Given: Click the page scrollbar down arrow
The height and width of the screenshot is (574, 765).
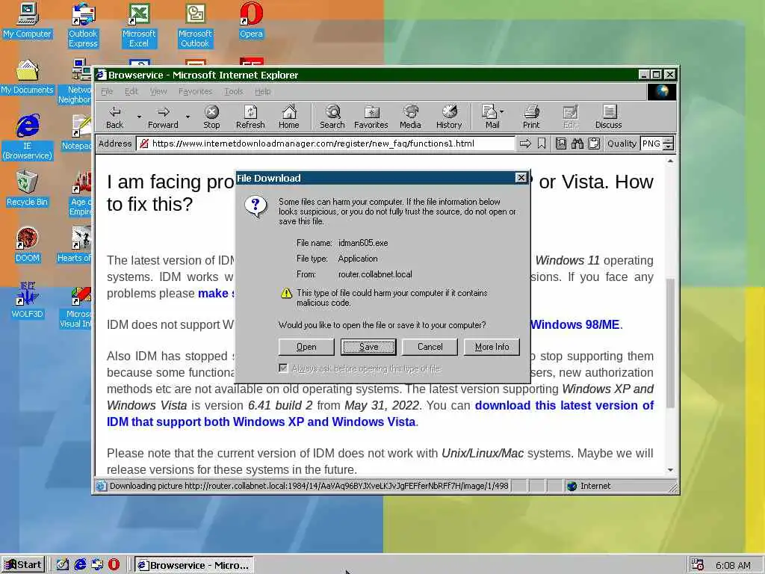Looking at the screenshot, I should pyautogui.click(x=670, y=469).
